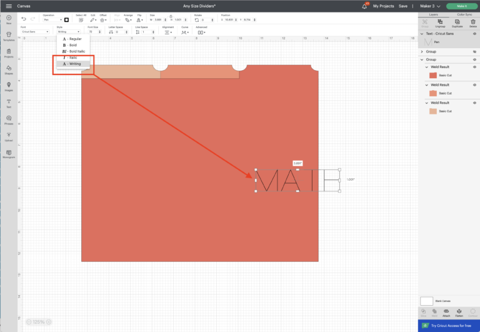Toggle visibility of Text - Cricut Sans layer
480x332 pixels.
point(475,34)
